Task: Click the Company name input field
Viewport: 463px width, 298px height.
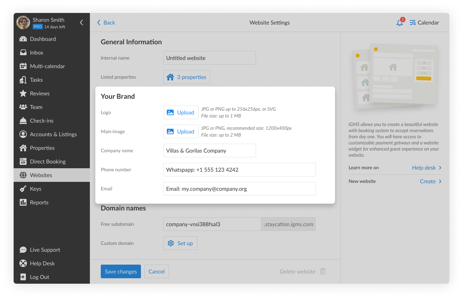Action: [x=209, y=151]
